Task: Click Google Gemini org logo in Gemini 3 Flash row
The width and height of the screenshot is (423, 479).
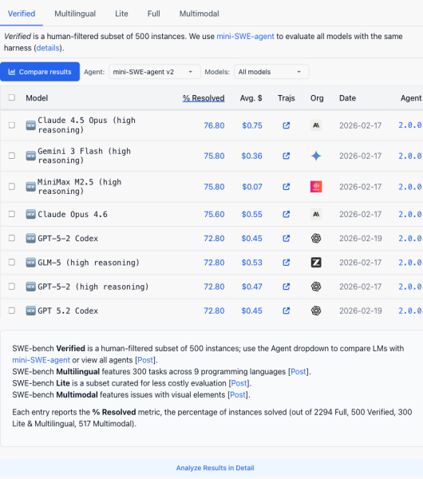Action: [x=316, y=156]
